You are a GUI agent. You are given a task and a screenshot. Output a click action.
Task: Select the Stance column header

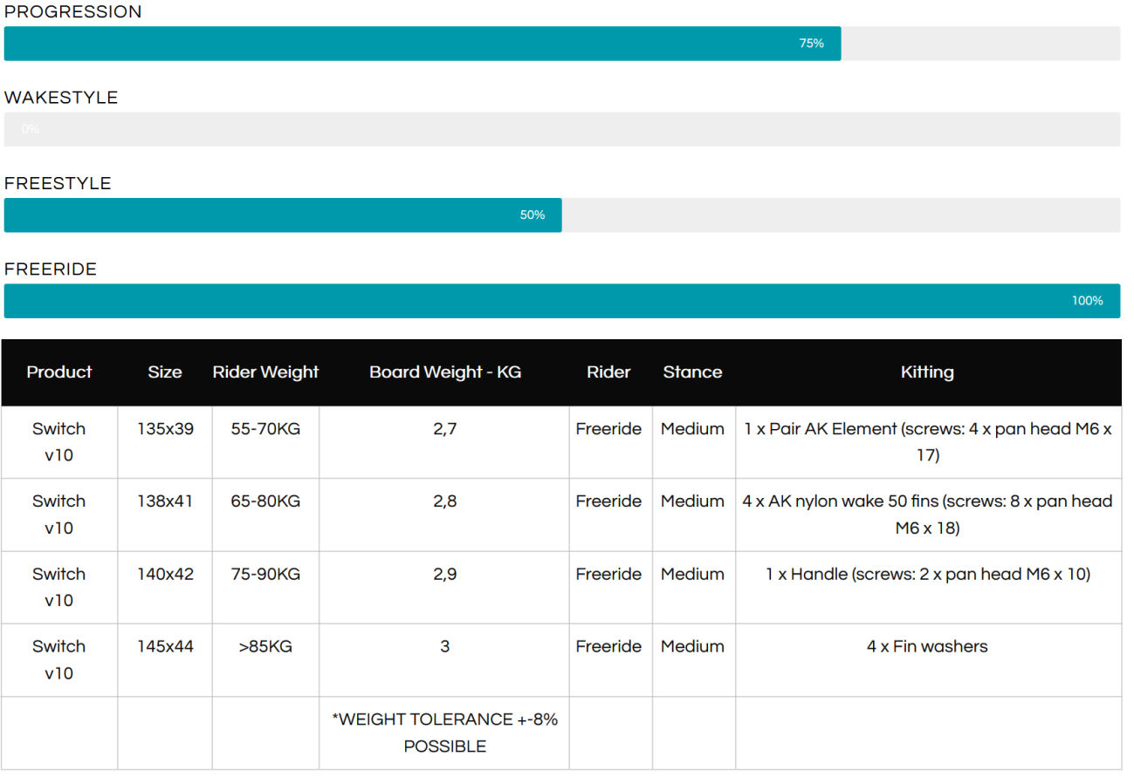[692, 372]
